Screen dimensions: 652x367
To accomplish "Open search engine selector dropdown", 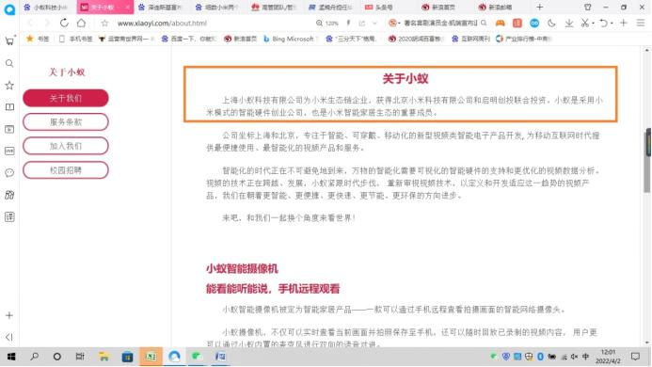I will click(393, 24).
